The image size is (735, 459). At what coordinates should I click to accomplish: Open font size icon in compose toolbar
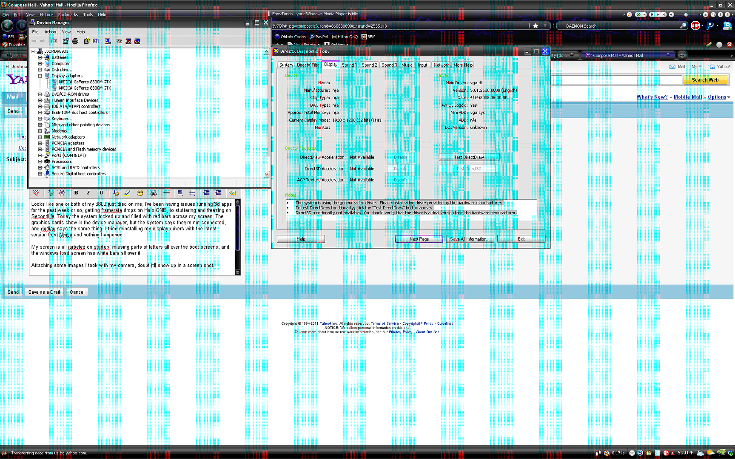pyautogui.click(x=62, y=193)
